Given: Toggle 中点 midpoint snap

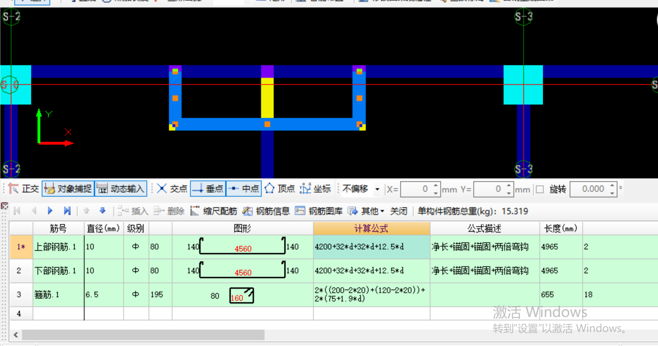Looking at the screenshot, I should point(244,189).
